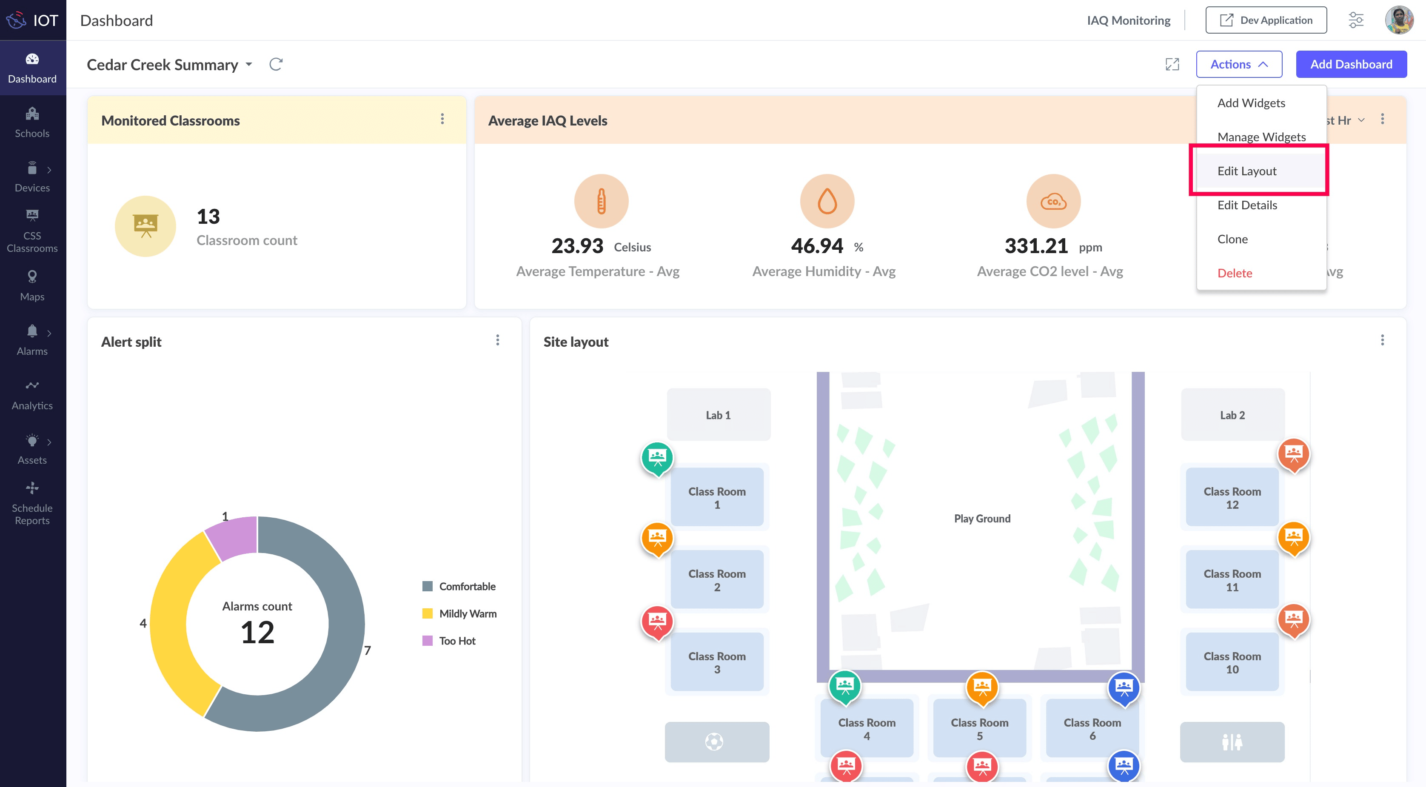Toggle Too Hot legend entry

click(457, 640)
